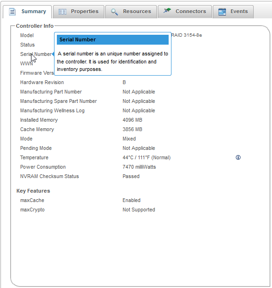Screen dimensions: 272x288
Task: Click the maxCrypto label
Action: tap(32, 210)
